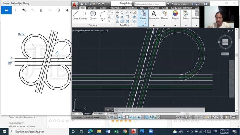
Task: Click the delete trash icon in Fotos
Action: pyautogui.click(x=41, y=10)
